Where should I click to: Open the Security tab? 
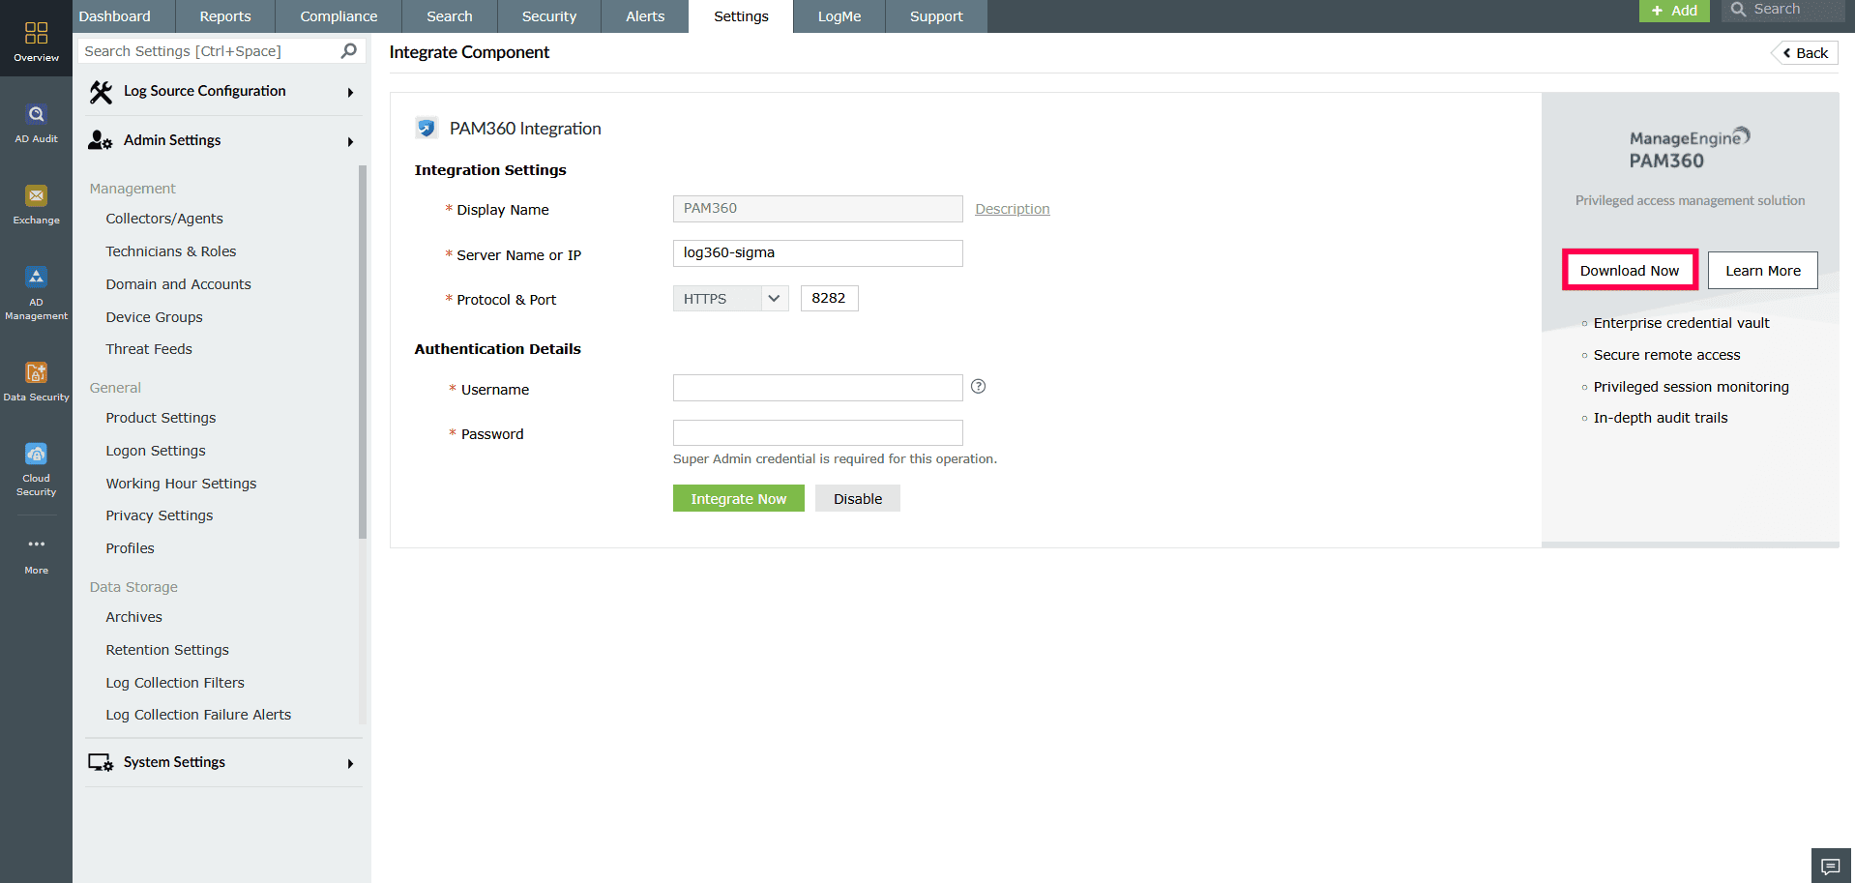(549, 16)
